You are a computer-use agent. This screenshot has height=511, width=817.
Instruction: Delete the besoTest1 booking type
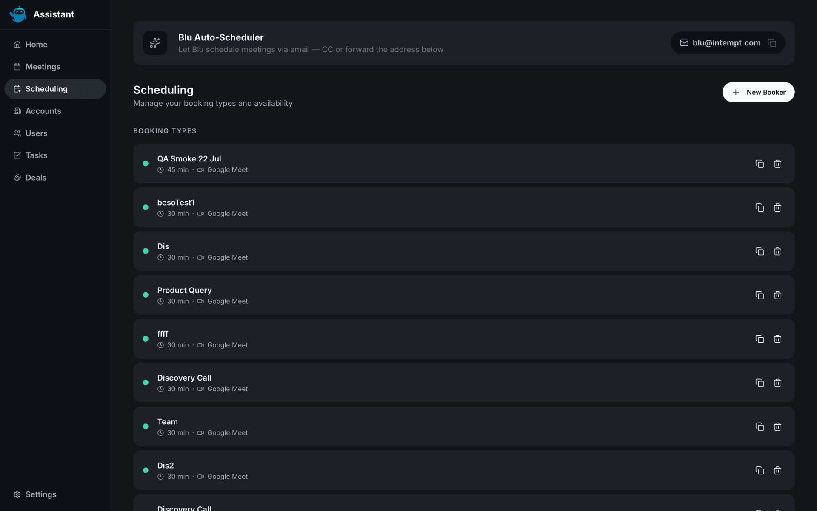point(777,207)
